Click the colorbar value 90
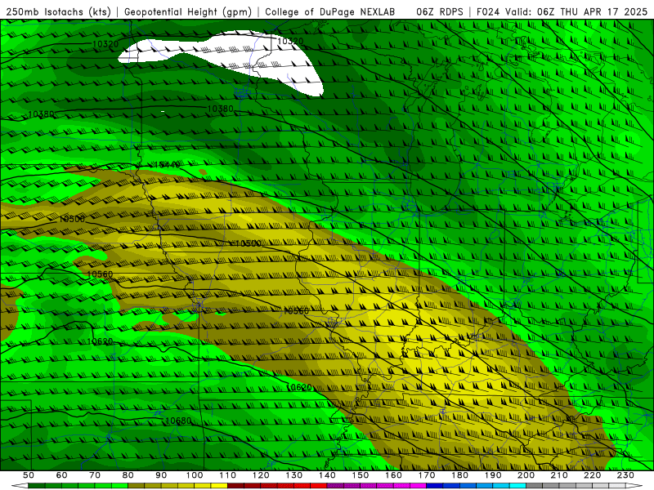The width and height of the screenshot is (654, 490). pyautogui.click(x=161, y=475)
